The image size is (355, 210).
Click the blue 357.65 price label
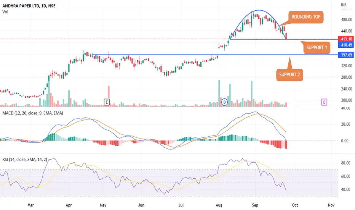346,55
